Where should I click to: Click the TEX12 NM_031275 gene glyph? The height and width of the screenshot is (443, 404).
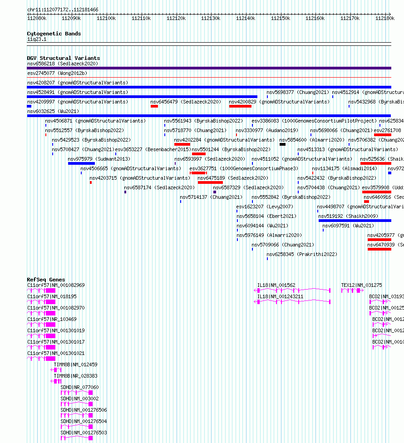coord(352,290)
